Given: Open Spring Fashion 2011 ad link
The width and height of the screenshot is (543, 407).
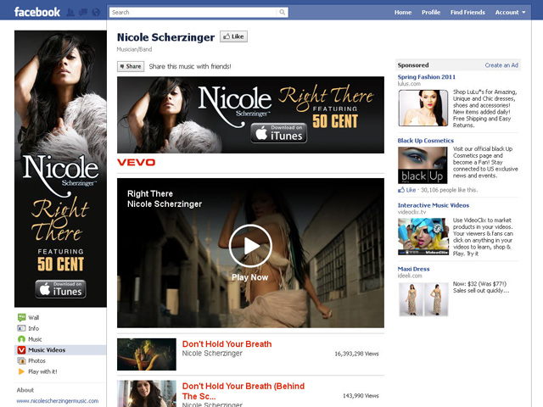Looking at the screenshot, I should pyautogui.click(x=427, y=77).
